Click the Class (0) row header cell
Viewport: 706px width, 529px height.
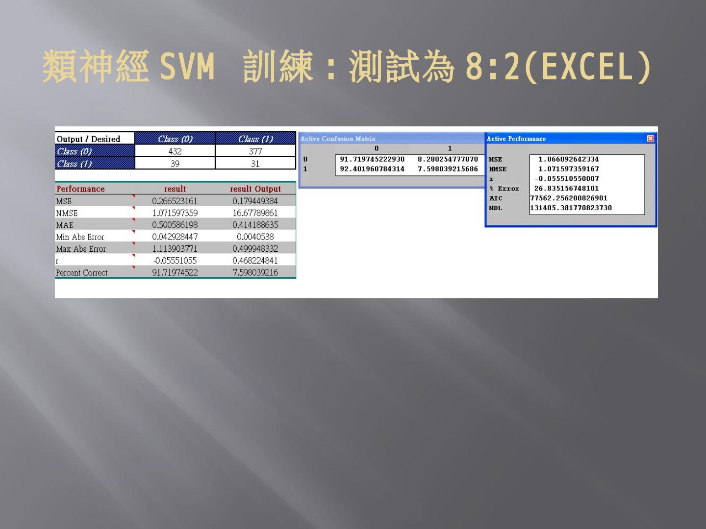tap(95, 151)
